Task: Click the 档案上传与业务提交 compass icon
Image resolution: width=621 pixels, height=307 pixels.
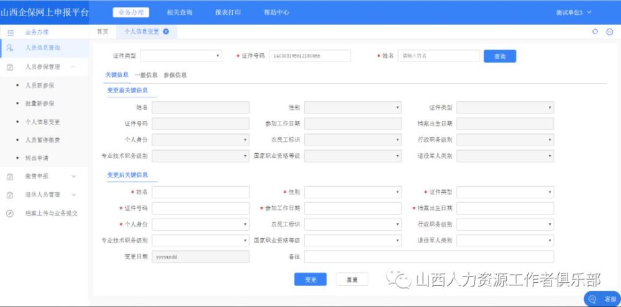Action: coord(10,213)
